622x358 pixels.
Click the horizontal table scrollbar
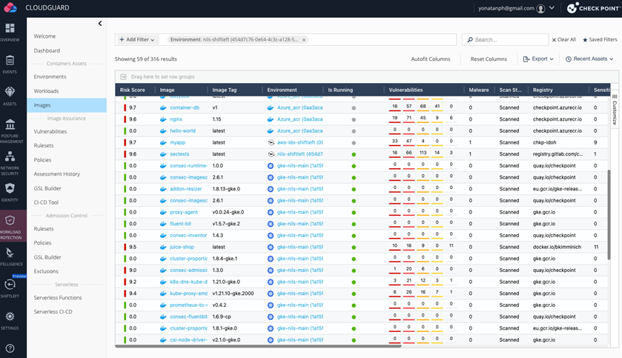pos(258,346)
